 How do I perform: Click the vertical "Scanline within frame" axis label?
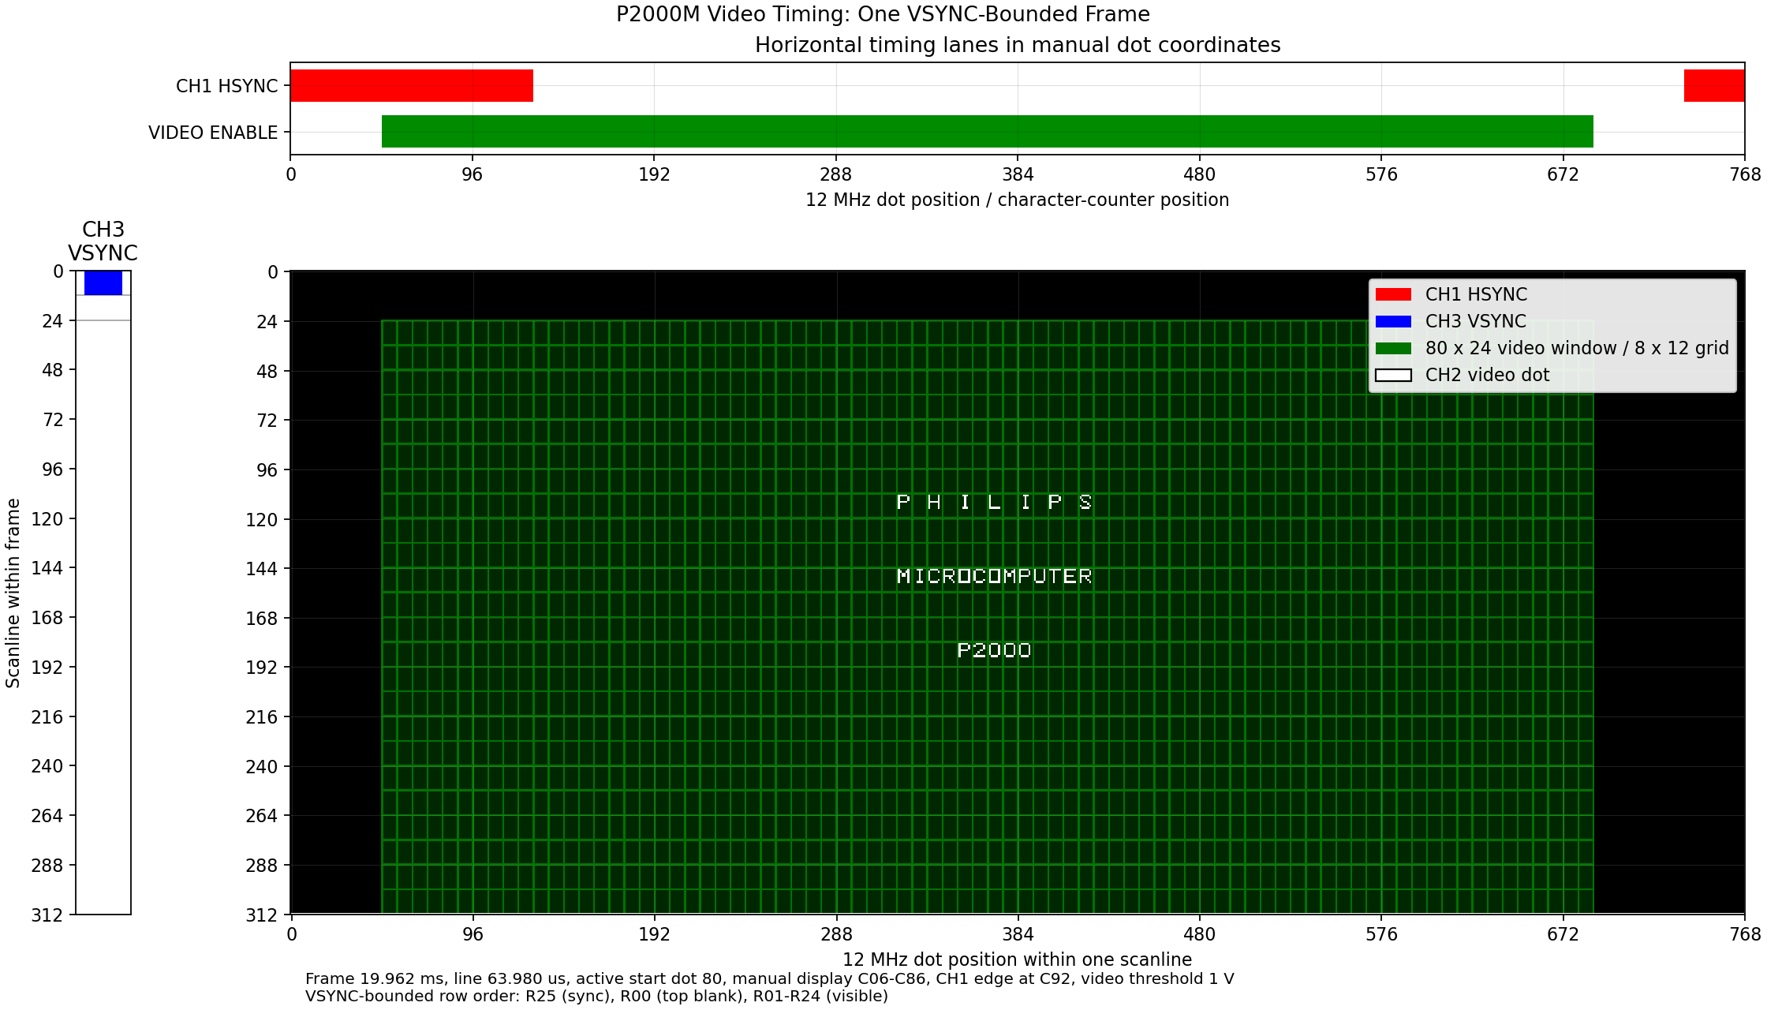click(13, 593)
